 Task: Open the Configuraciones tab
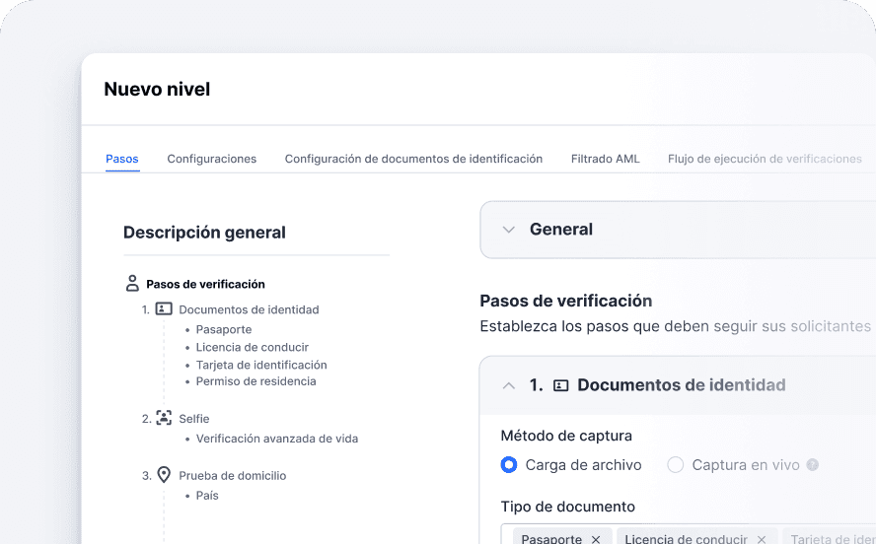[212, 159]
